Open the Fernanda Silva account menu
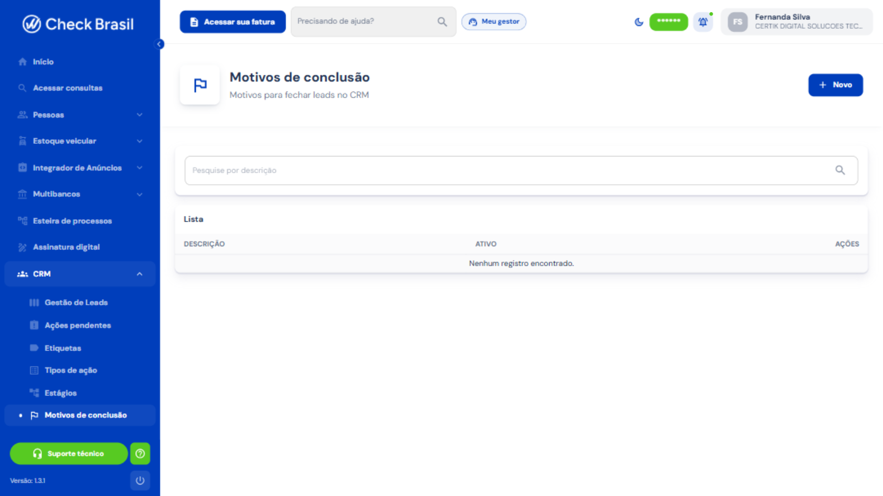 [x=796, y=22]
